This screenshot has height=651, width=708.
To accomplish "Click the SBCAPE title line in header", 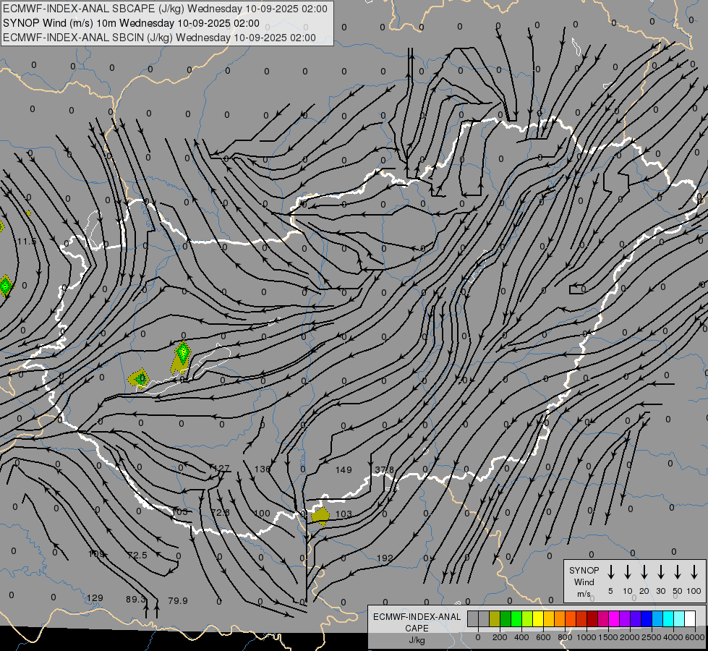I will click(165, 9).
